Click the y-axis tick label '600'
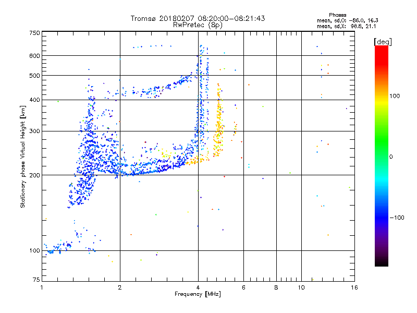Image resolution: width=417 pixels, height=313 pixels. [35, 56]
